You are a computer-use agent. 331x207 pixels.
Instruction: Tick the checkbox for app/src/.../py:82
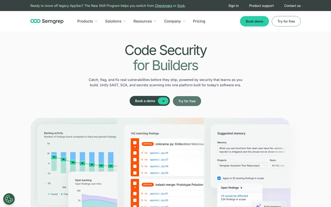pos(135,200)
